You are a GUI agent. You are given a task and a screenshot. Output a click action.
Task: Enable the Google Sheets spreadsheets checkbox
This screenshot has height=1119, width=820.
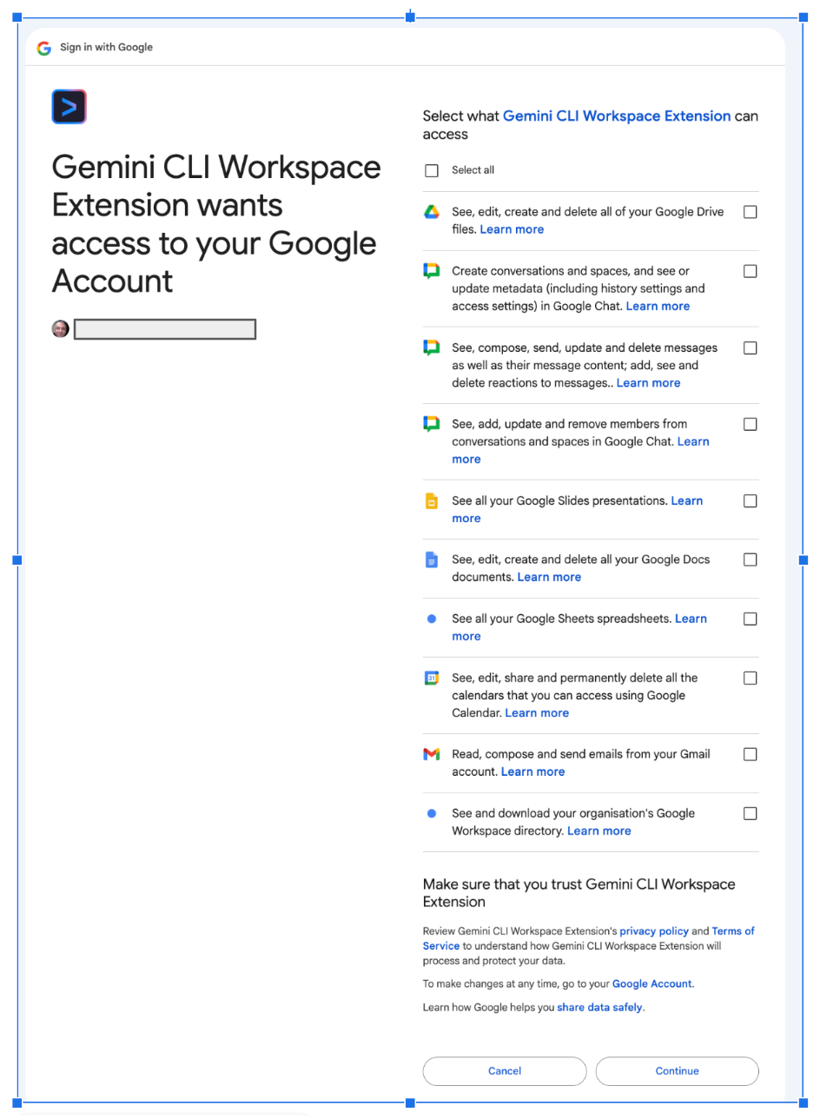tap(751, 619)
